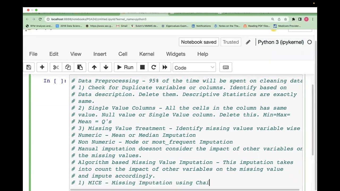This screenshot has height=191, width=340.
Task: Click the localhost:8888 address bar
Action: tap(157, 19)
